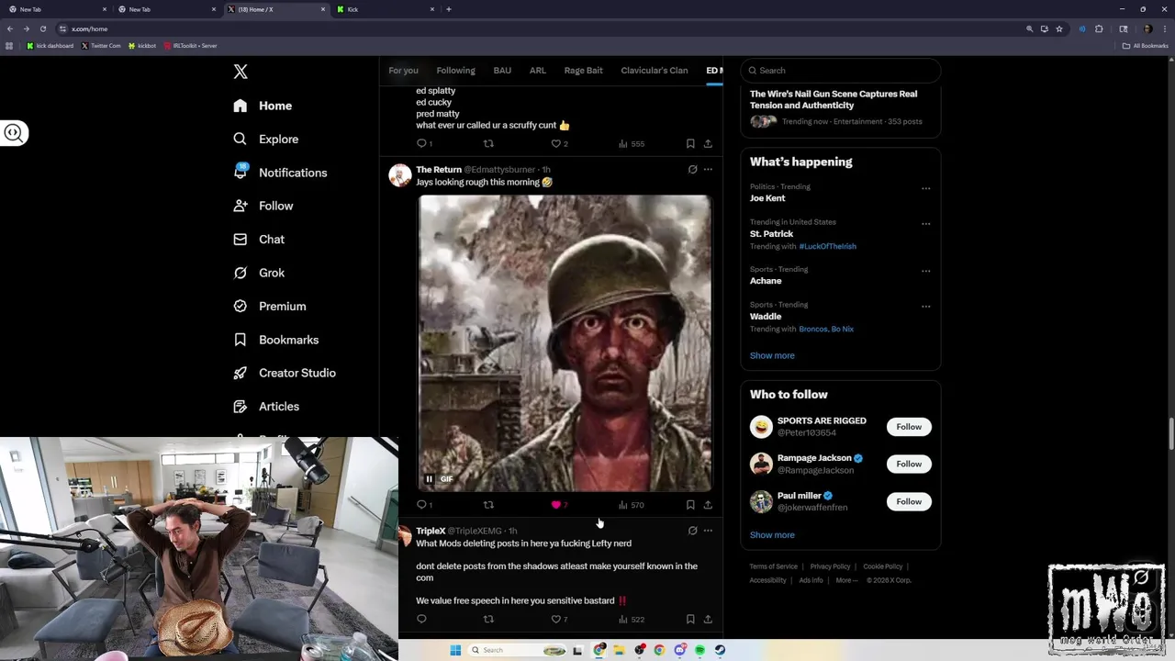Repost TripleX's post
This screenshot has width=1175, height=661.
click(x=488, y=620)
